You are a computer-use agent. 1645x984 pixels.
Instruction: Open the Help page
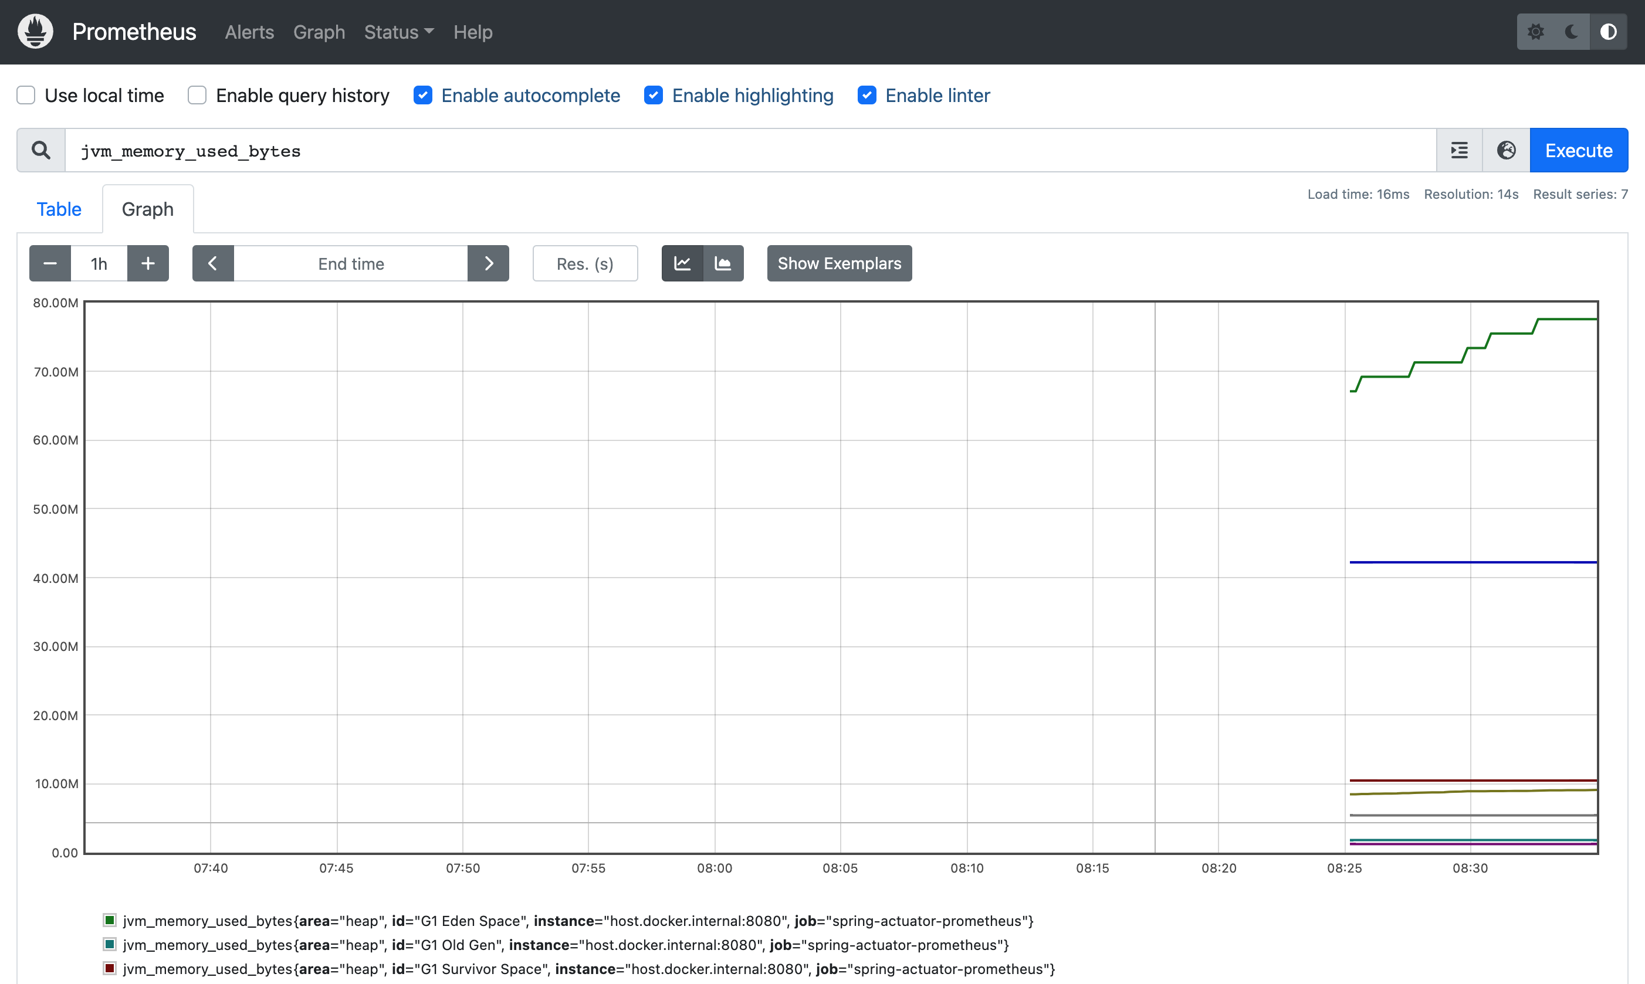[x=473, y=32]
